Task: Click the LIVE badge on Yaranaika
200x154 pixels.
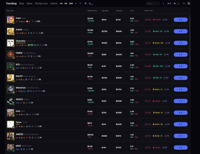Action: point(30,45)
